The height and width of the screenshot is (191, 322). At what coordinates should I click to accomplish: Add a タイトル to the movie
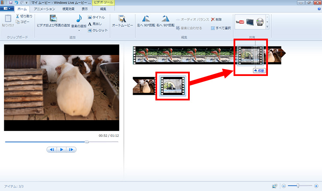point(96,18)
